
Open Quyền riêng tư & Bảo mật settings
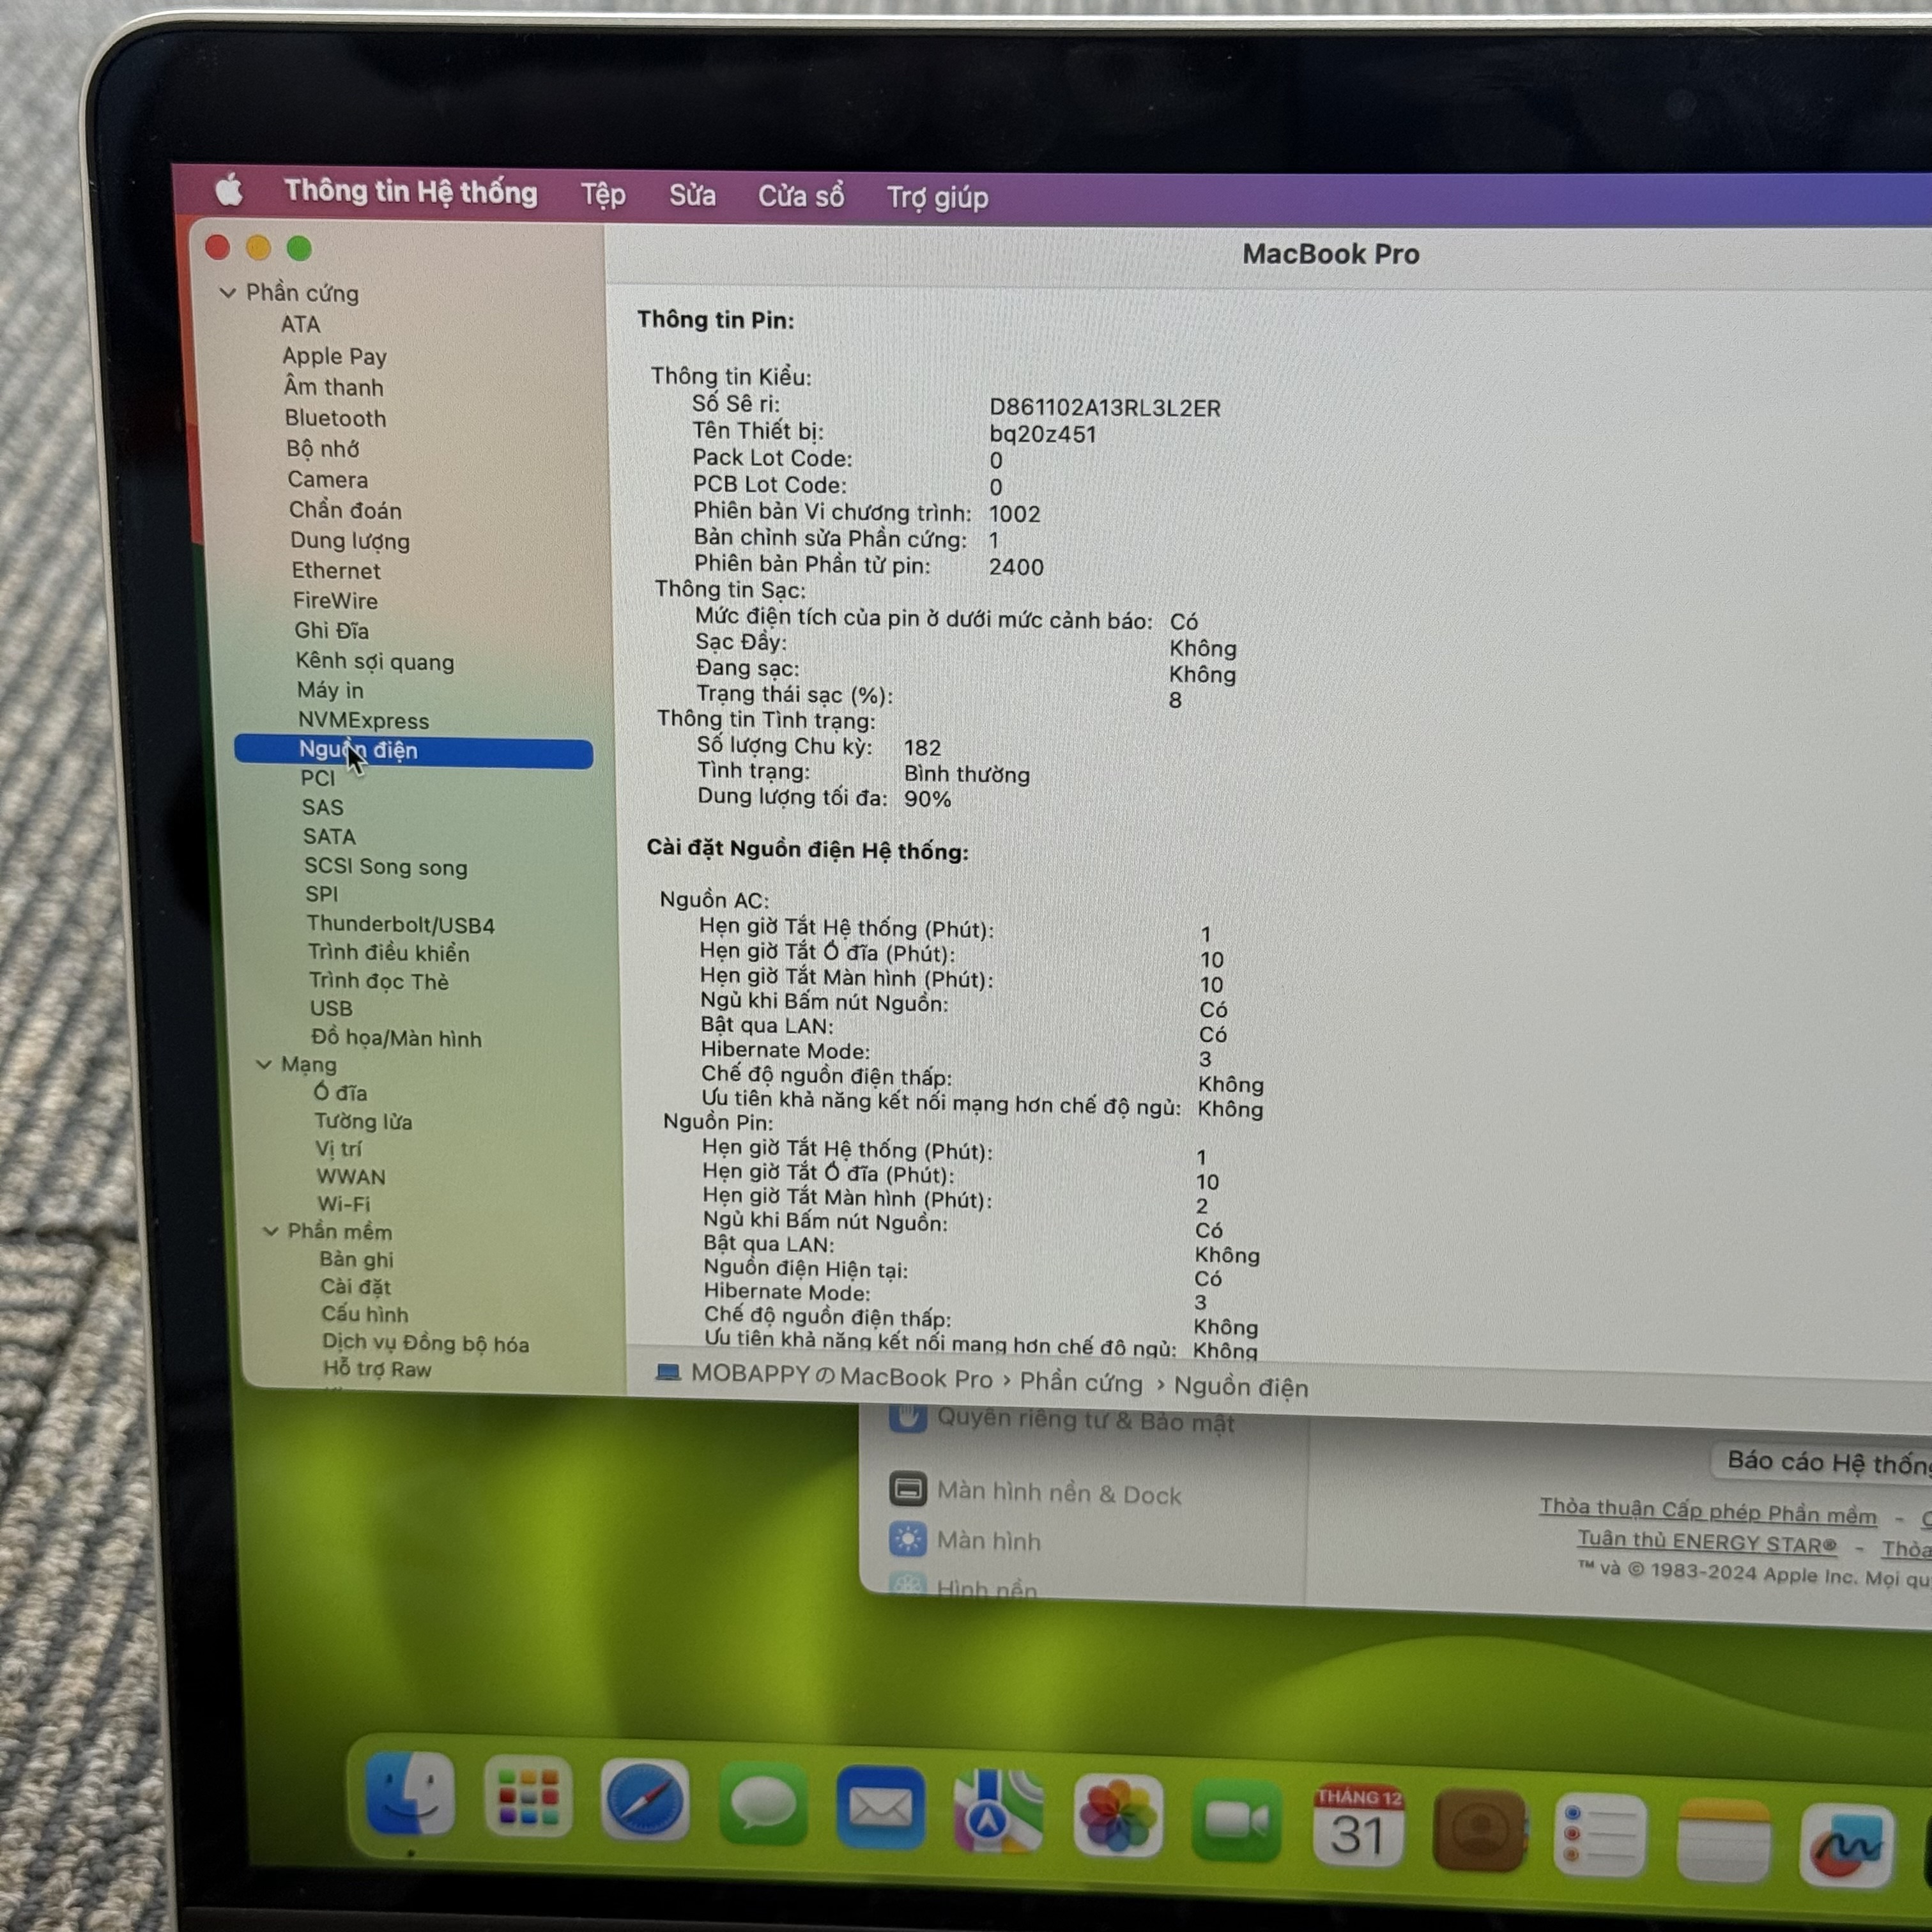tap(1085, 1420)
